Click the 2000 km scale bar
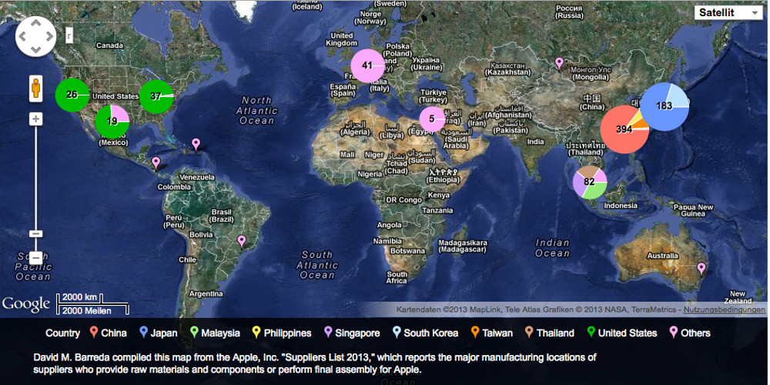 click(80, 298)
